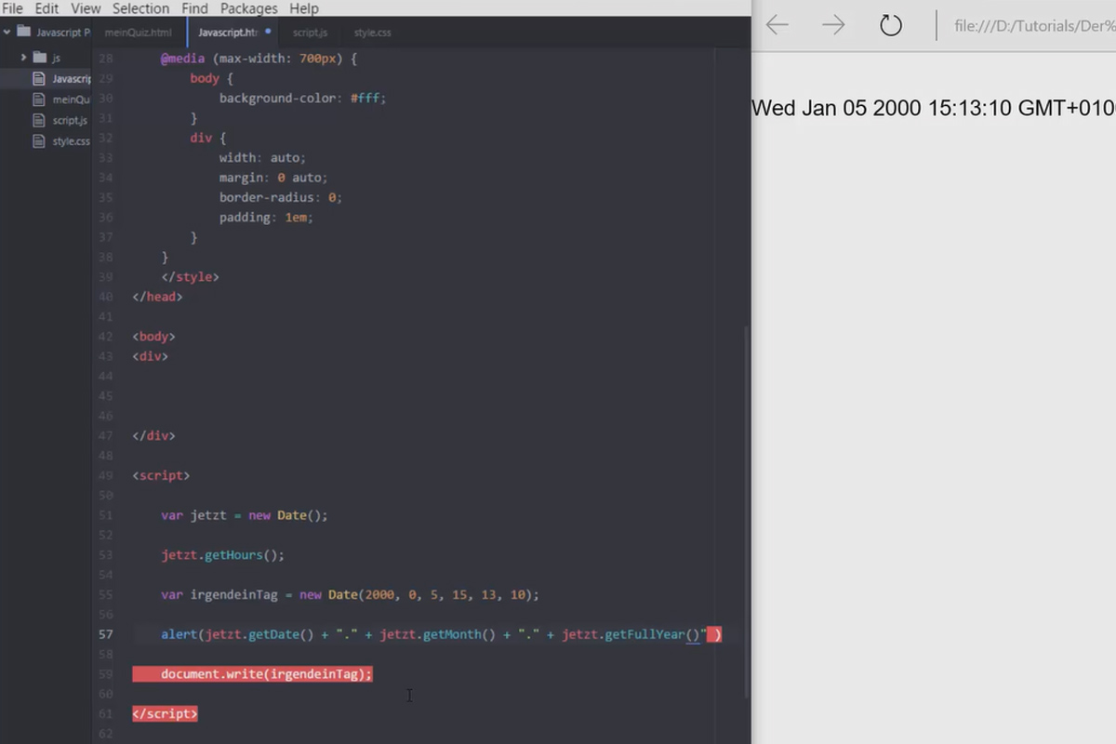The image size is (1116, 744).
Task: Reload the page in the browser
Action: tap(891, 25)
